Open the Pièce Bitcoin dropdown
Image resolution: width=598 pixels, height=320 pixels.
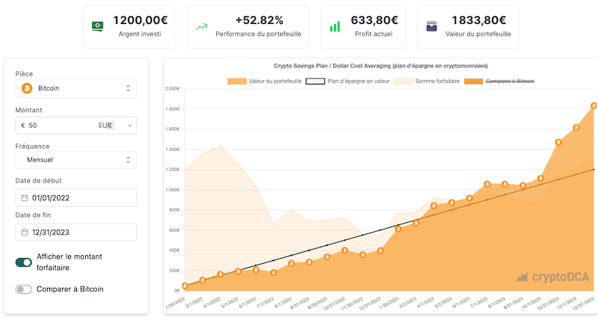(x=75, y=88)
